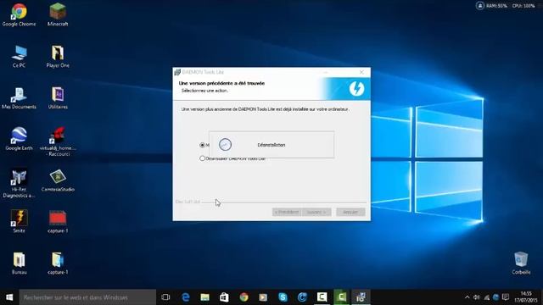This screenshot has width=543, height=305.
Task: Click the taskbar search box
Action: [87, 297]
